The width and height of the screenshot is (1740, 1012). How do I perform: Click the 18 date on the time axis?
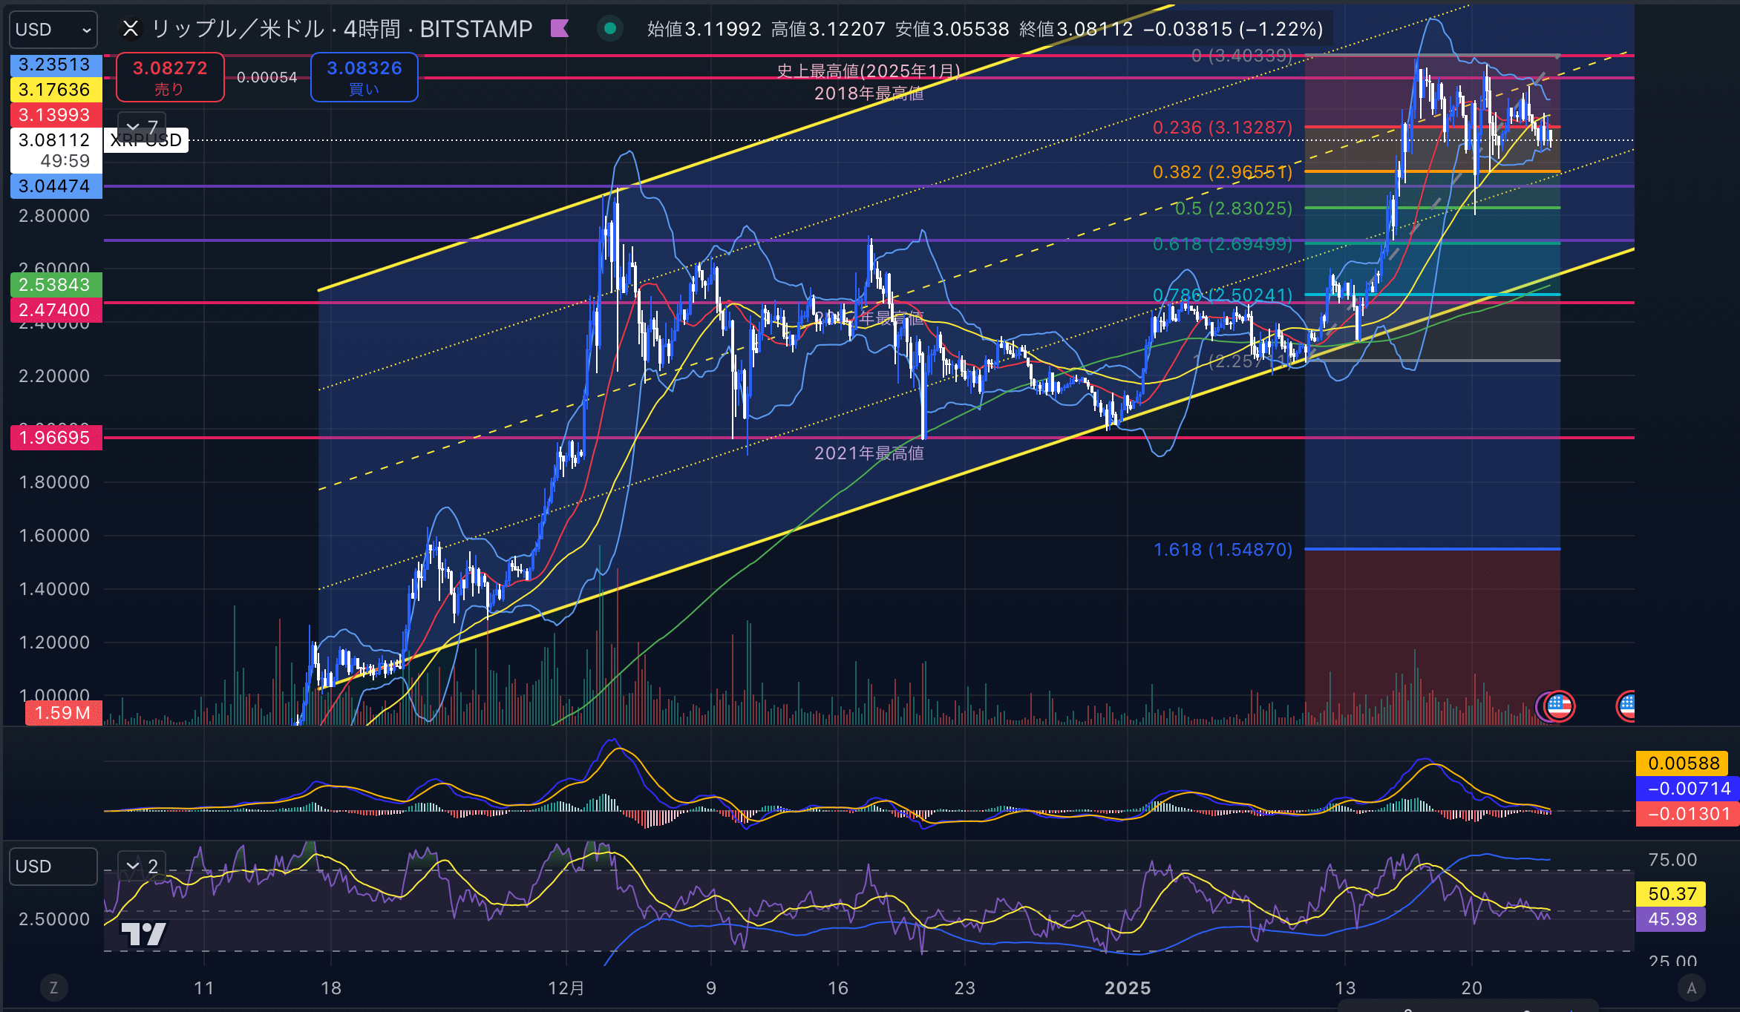pos(331,988)
